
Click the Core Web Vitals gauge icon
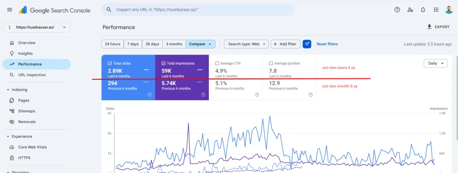coord(11,147)
